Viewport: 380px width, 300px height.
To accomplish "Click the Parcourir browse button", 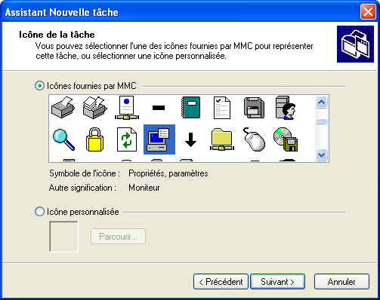I will coord(118,237).
